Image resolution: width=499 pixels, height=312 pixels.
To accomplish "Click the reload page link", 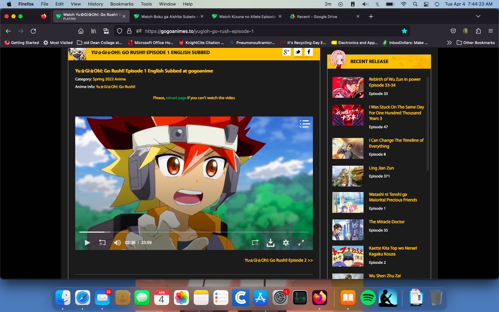I will (176, 98).
